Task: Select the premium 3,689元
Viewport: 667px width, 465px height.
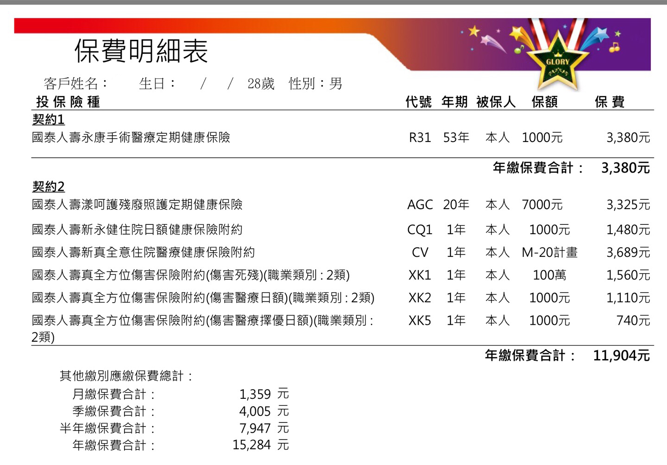Action: 628,252
